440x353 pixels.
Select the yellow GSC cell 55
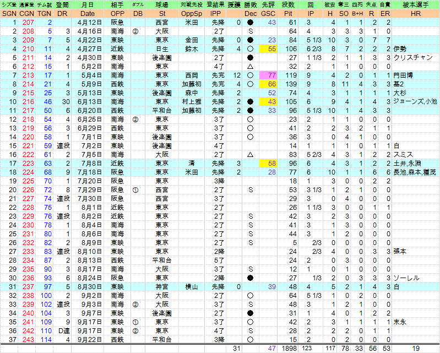(268, 49)
